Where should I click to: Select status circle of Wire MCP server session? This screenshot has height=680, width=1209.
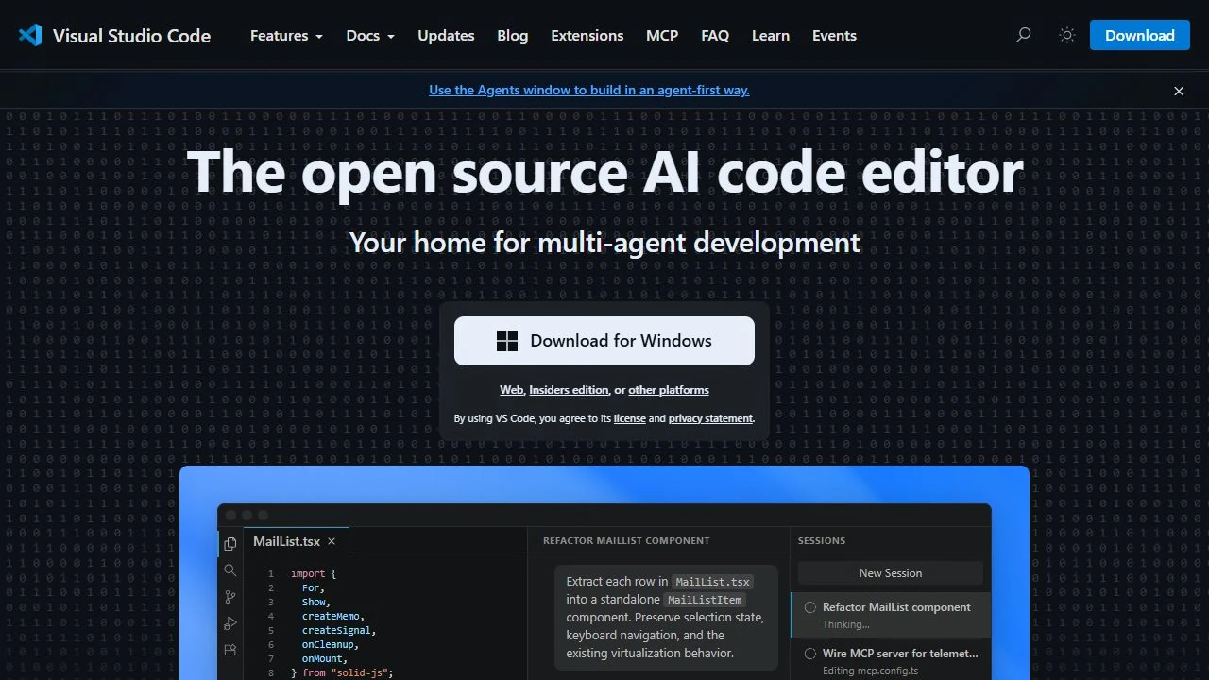tap(809, 653)
